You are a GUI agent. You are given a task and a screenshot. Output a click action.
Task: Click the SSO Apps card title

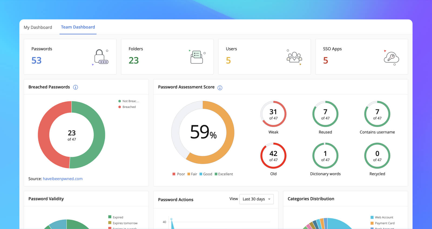[x=332, y=49]
